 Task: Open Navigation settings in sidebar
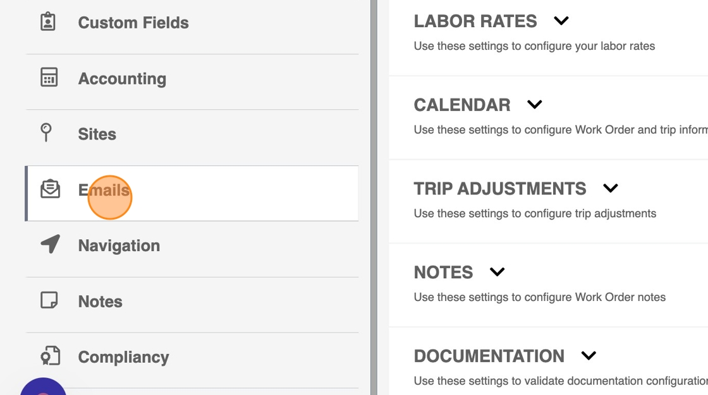coord(119,246)
